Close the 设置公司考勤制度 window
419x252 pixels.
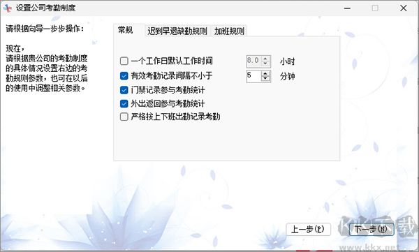click(x=404, y=8)
